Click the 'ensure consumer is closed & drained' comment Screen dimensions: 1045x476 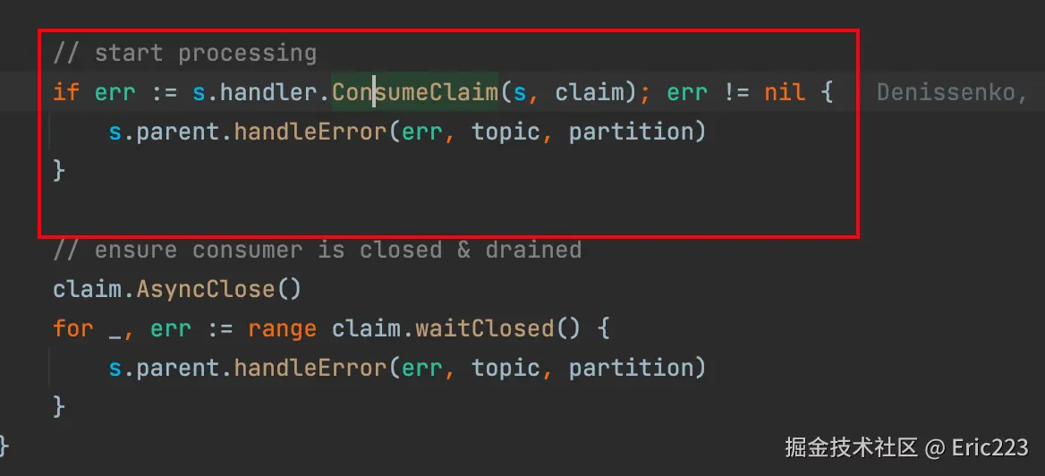[318, 250]
